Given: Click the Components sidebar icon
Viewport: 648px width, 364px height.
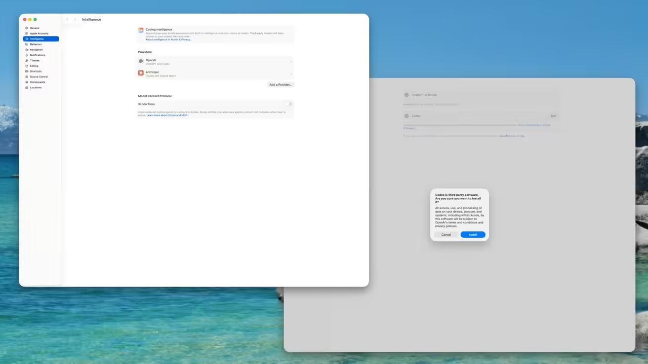Looking at the screenshot, I should (x=27, y=82).
